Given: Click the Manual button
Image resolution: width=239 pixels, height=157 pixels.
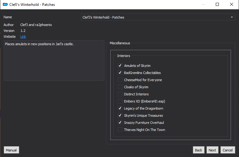Looking at the screenshot, I should (x=11, y=150).
